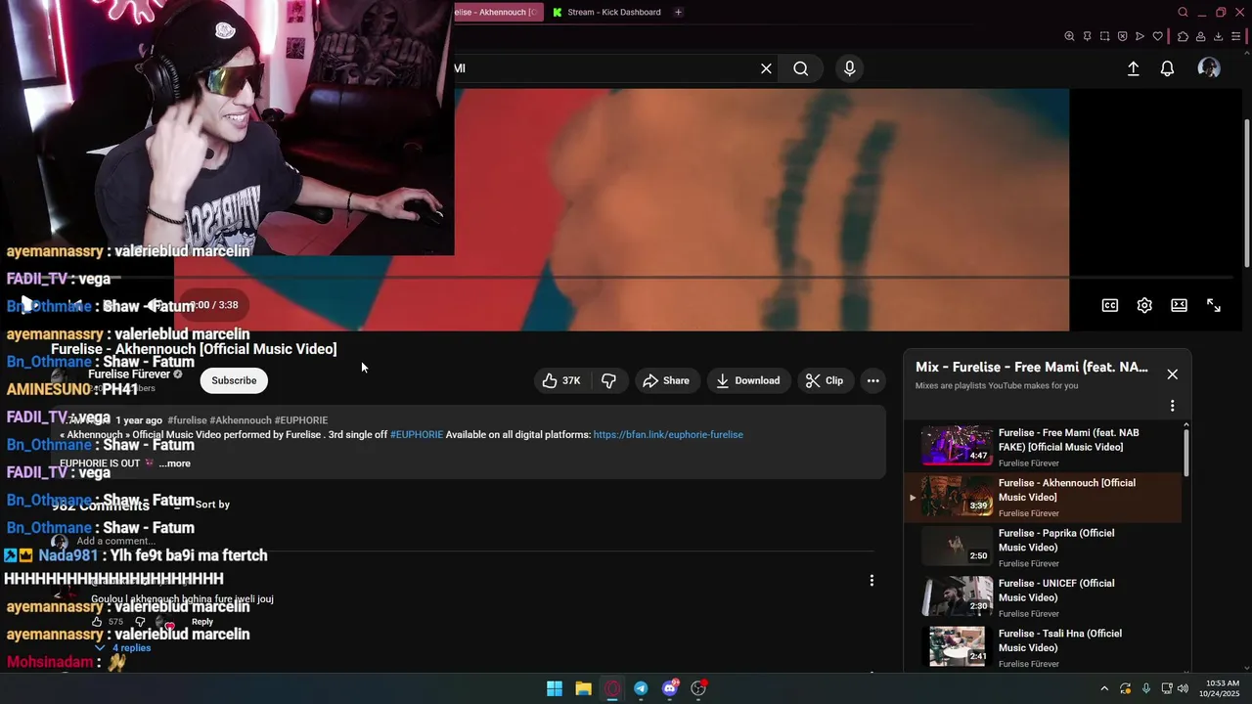Image resolution: width=1252 pixels, height=704 pixels.
Task: Play Furelise - Free Mami thumbnail
Action: tap(957, 447)
